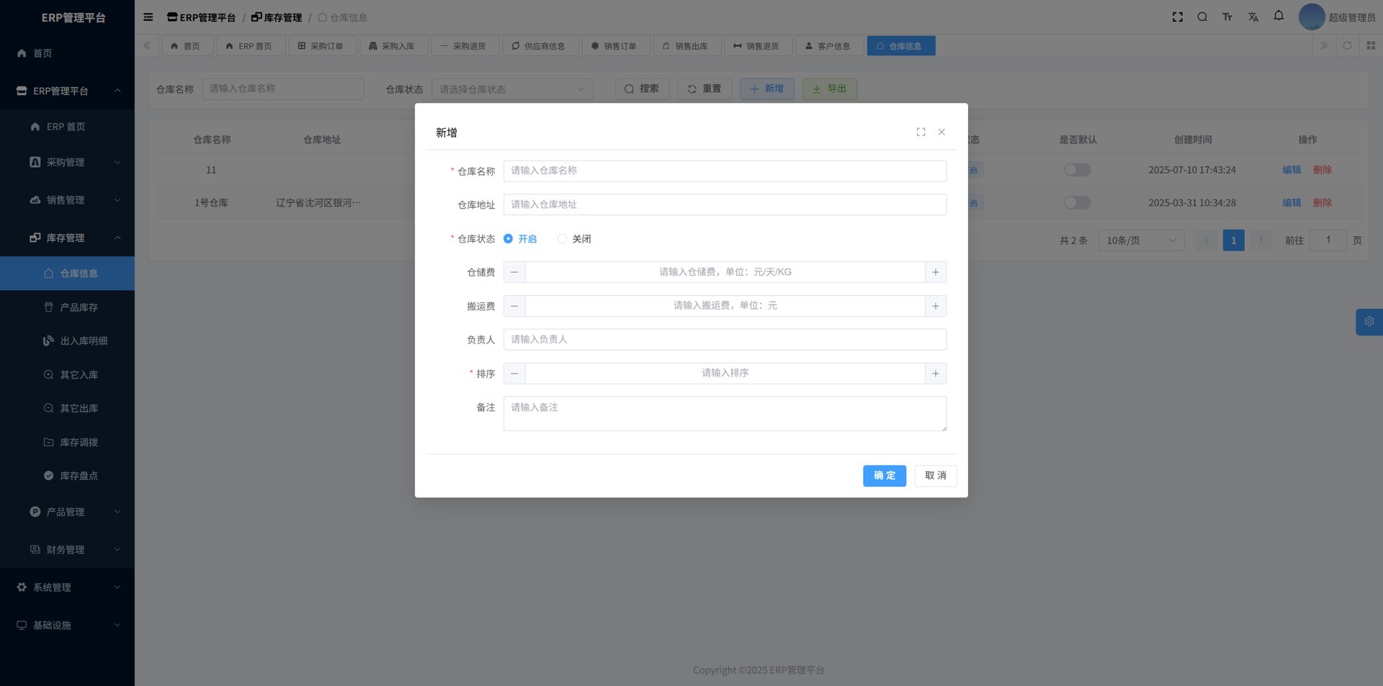Decrease the 仓储费 value
Screen dimensions: 1383x686
514,272
